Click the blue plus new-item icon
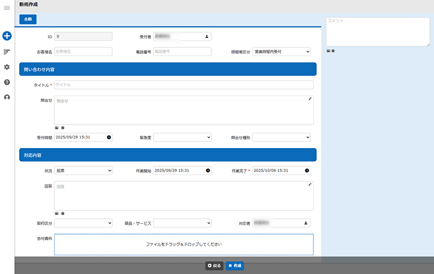The height and width of the screenshot is (274, 434). pos(7,36)
